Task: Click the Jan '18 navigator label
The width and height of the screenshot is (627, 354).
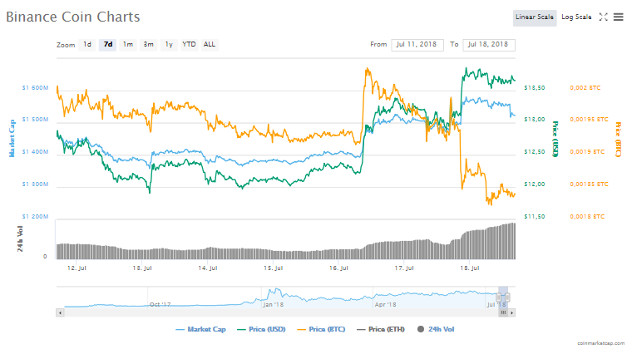Action: pos(274,304)
